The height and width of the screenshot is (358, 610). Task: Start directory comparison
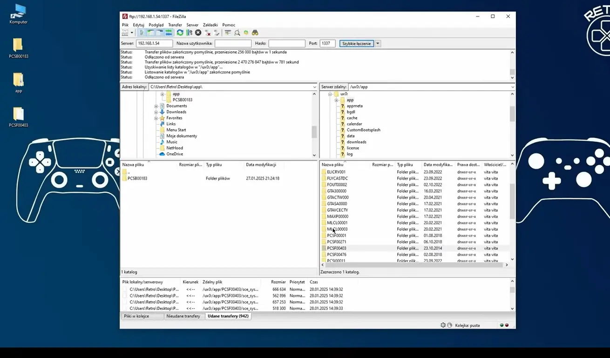[x=237, y=33]
